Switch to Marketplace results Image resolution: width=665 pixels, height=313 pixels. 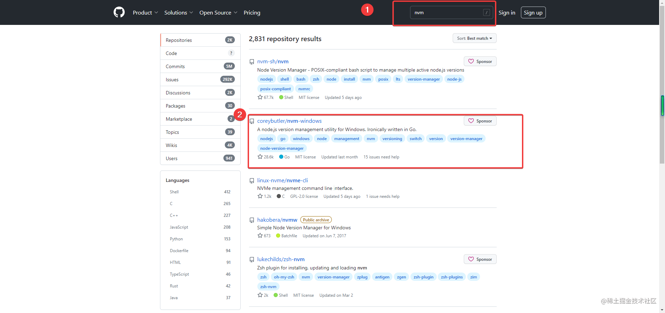pyautogui.click(x=200, y=119)
